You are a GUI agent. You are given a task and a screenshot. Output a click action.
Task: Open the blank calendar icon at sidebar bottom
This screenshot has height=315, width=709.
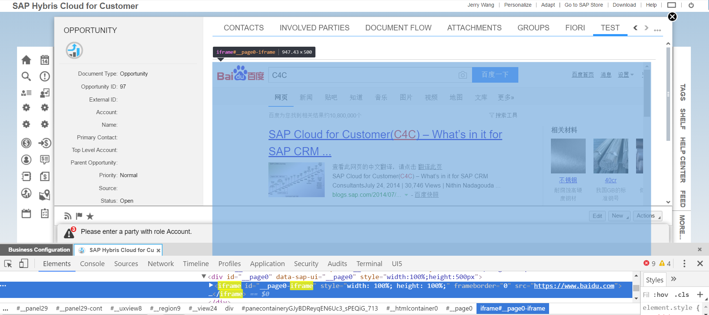pos(26,213)
